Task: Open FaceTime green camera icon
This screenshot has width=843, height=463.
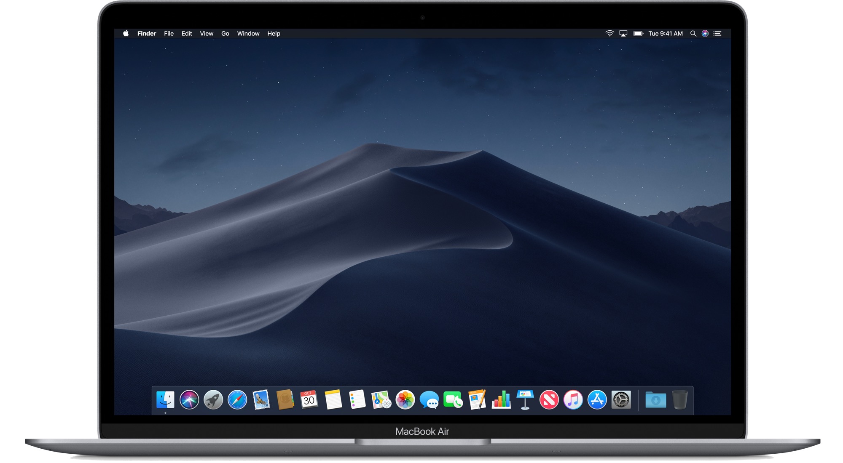Action: tap(453, 399)
